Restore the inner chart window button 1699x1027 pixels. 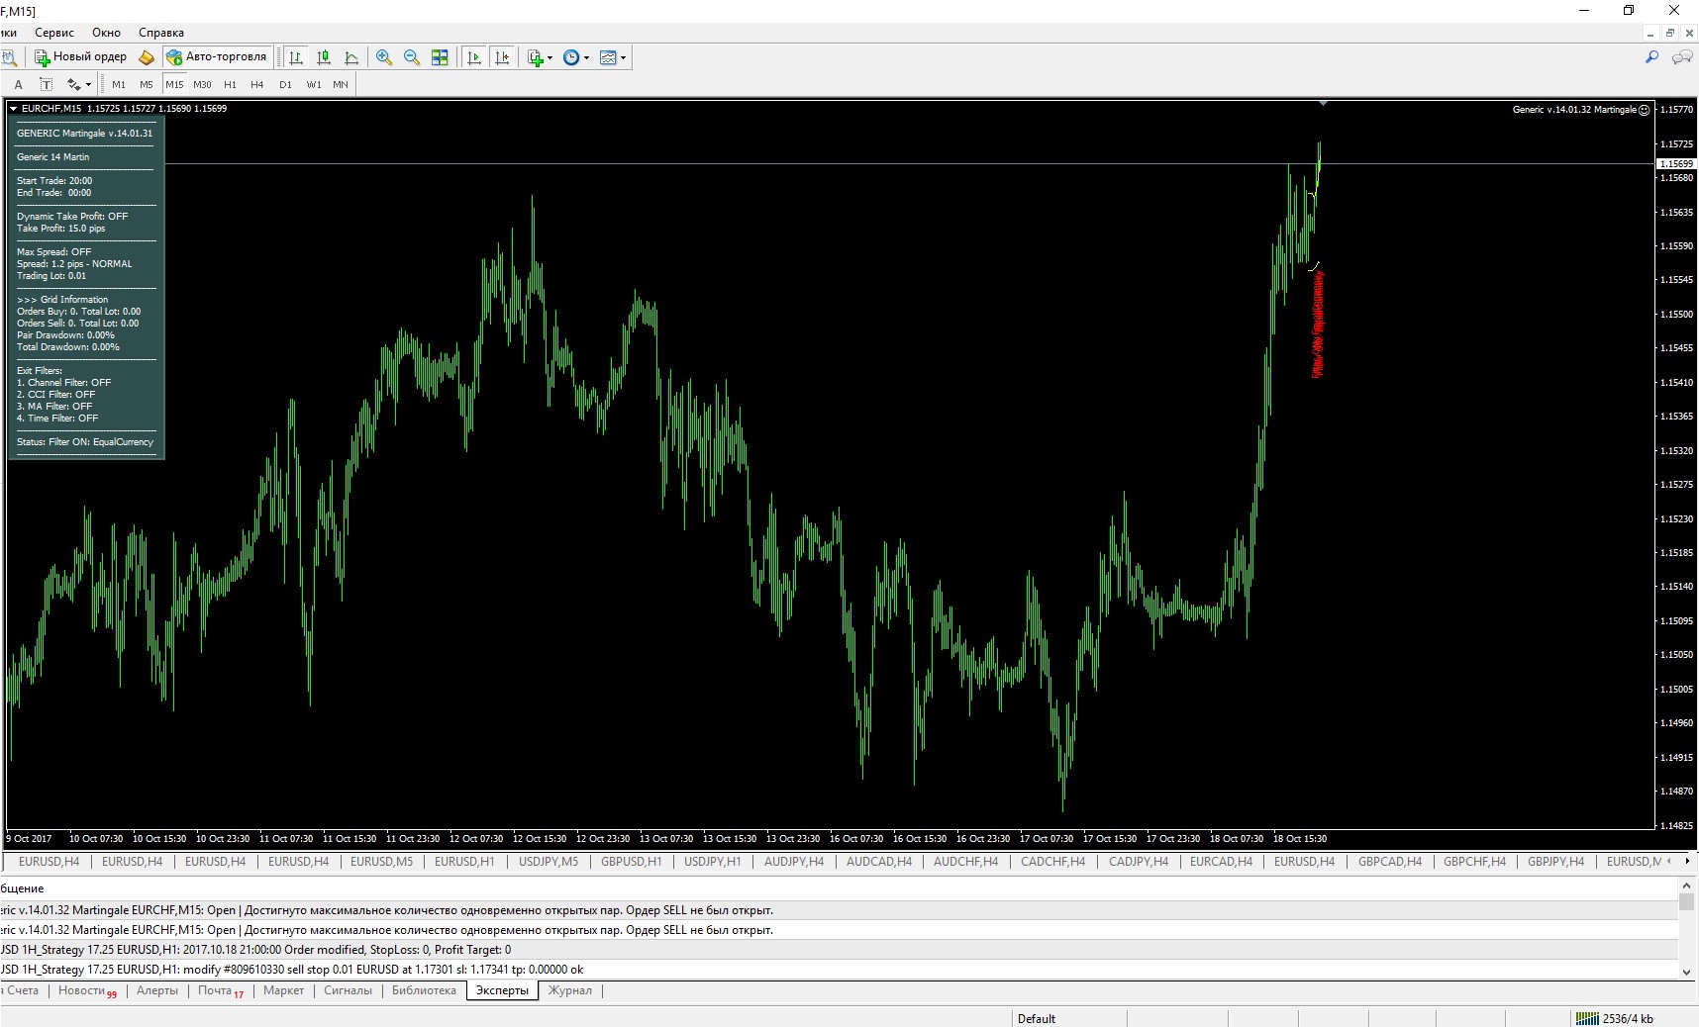pyautogui.click(x=1670, y=33)
